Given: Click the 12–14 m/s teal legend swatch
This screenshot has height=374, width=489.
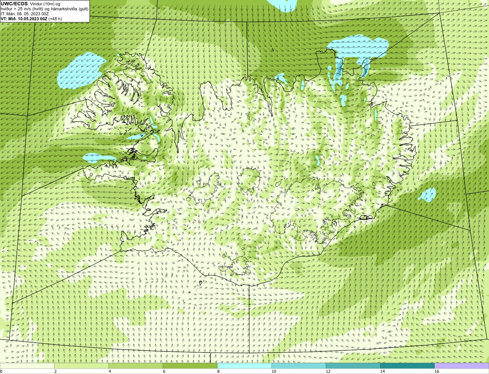Looking at the screenshot, I should click(353, 366).
